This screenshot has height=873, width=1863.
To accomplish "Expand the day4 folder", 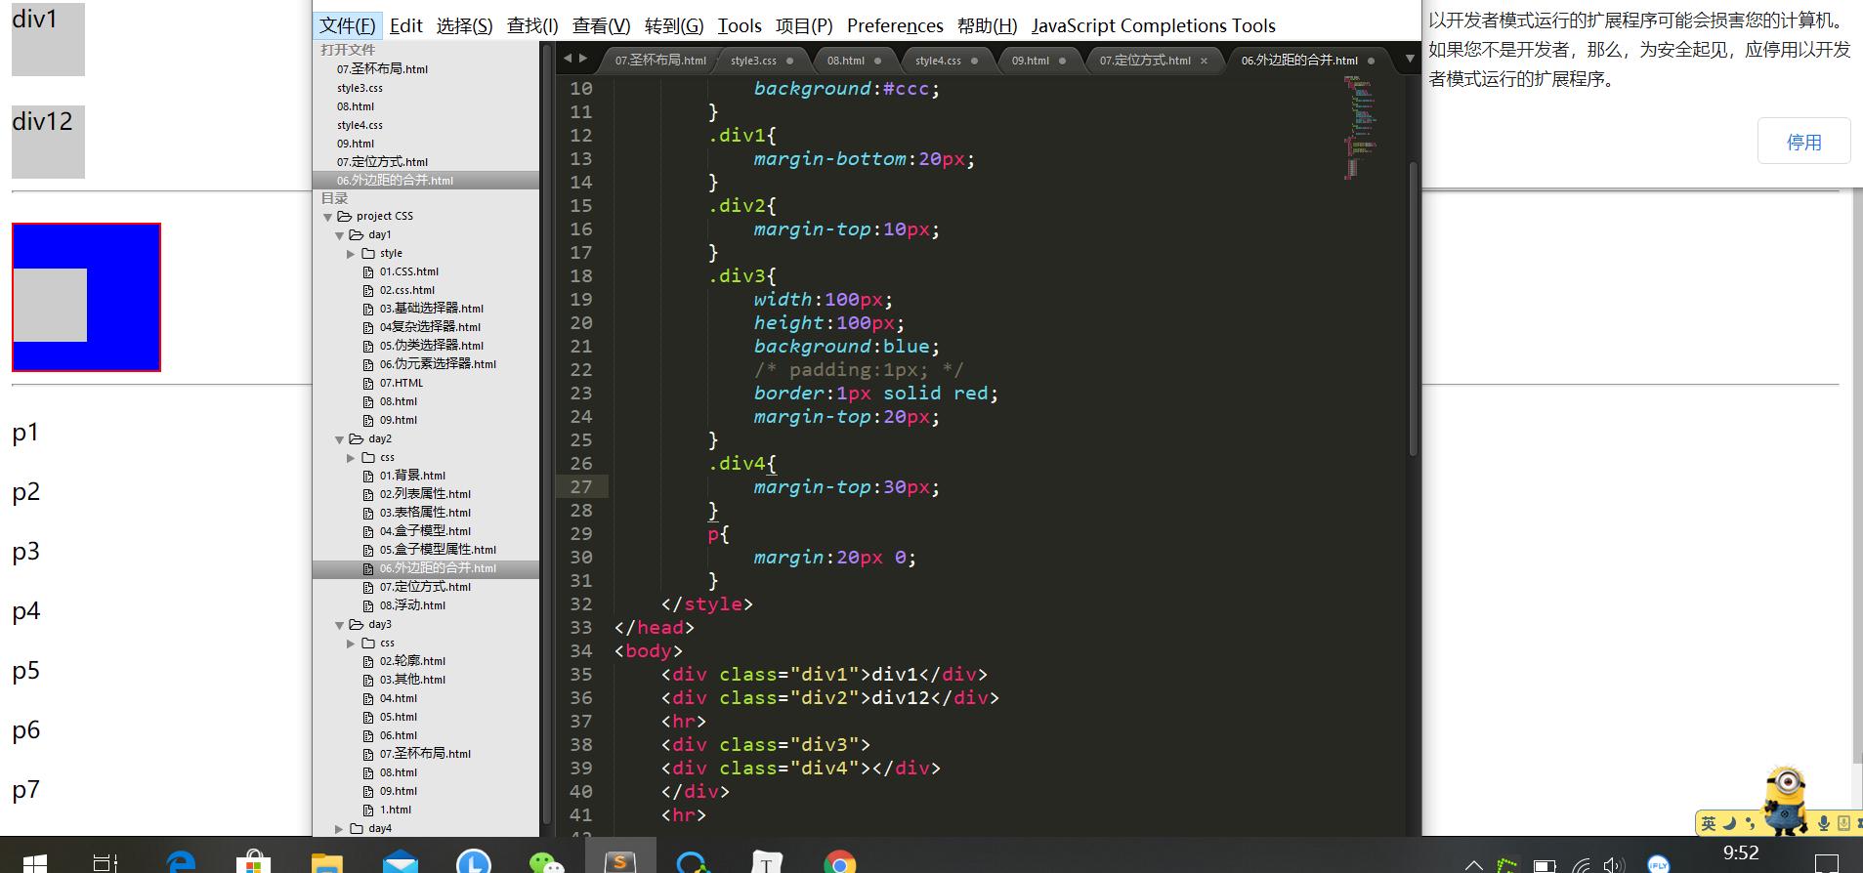I will (340, 829).
